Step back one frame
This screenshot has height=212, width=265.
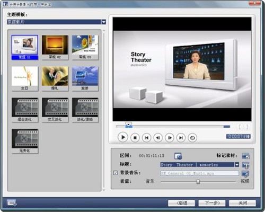[158, 137]
